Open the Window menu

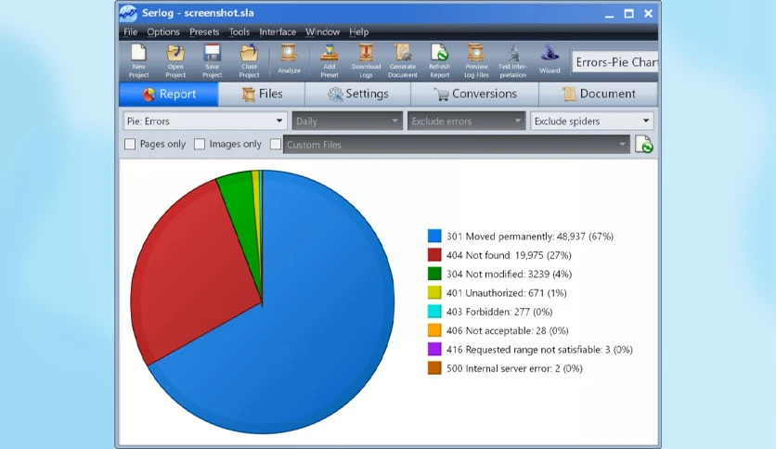[x=323, y=32]
